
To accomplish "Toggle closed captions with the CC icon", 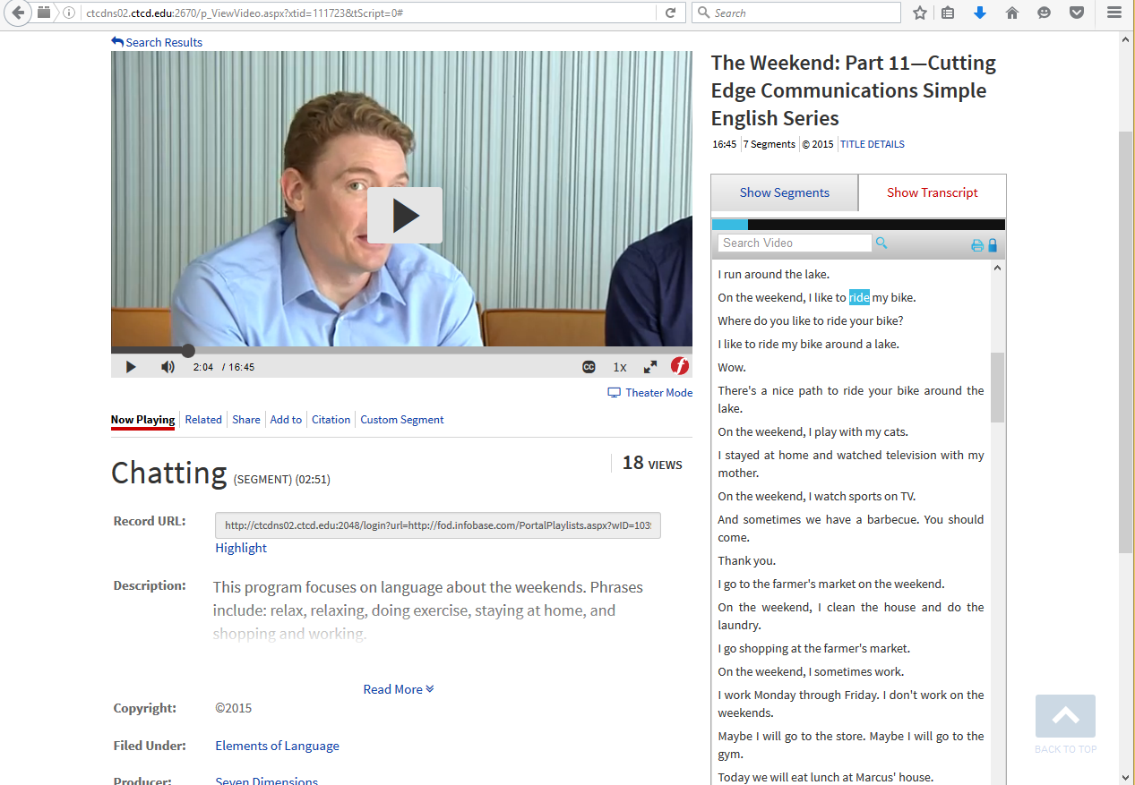I will pos(589,367).
